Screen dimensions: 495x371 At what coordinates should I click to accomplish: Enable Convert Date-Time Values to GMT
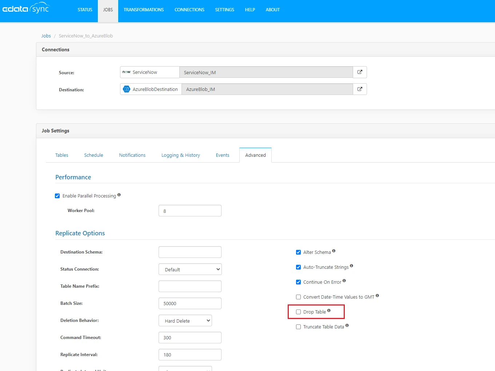tap(299, 297)
